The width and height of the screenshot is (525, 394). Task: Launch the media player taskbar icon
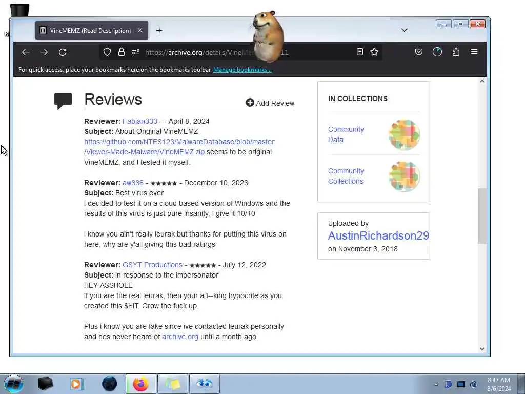(x=76, y=384)
